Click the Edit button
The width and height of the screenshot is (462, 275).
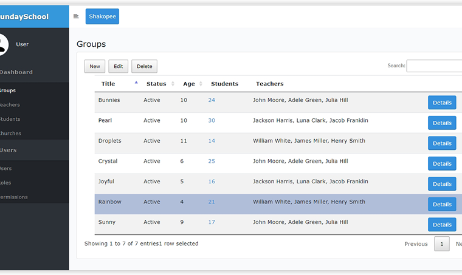tap(118, 66)
